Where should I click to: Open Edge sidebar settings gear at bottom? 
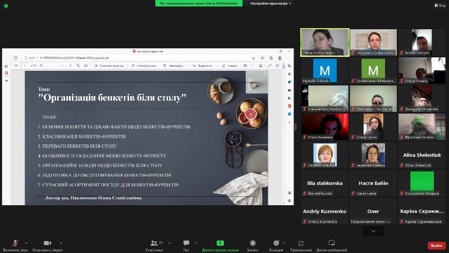tap(289, 201)
